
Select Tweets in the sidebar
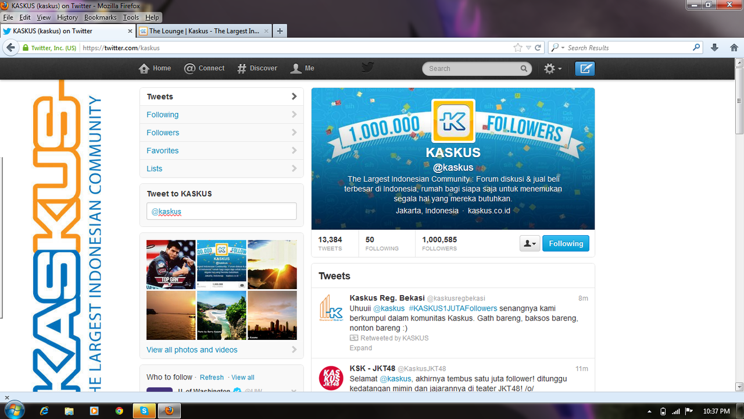tap(221, 97)
